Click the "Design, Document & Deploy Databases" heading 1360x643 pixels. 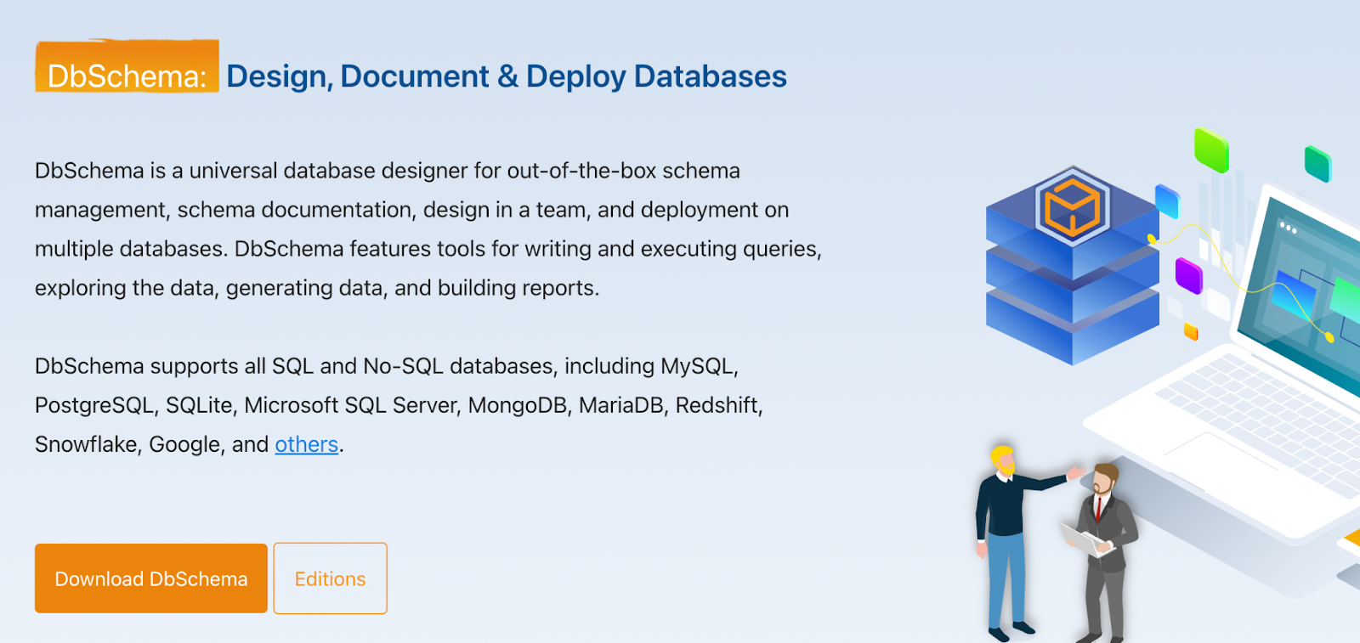pyautogui.click(x=507, y=76)
